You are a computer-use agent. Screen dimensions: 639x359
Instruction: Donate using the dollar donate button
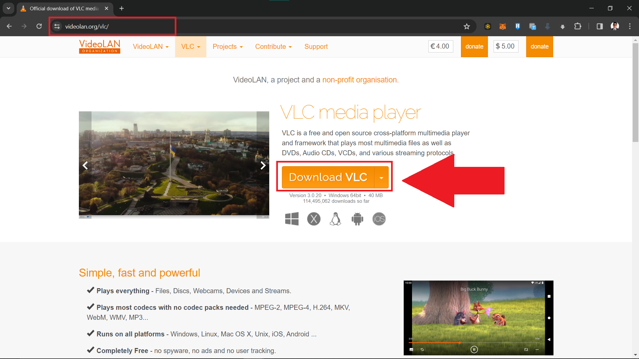pos(539,47)
